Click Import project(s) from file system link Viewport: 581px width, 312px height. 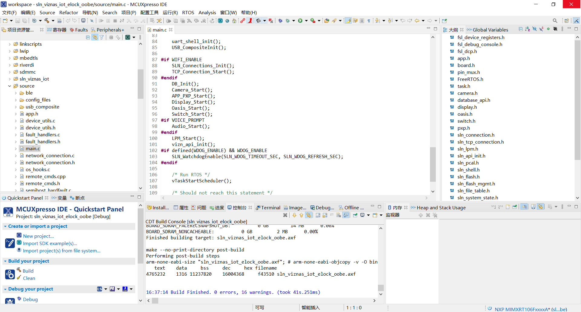(62, 251)
